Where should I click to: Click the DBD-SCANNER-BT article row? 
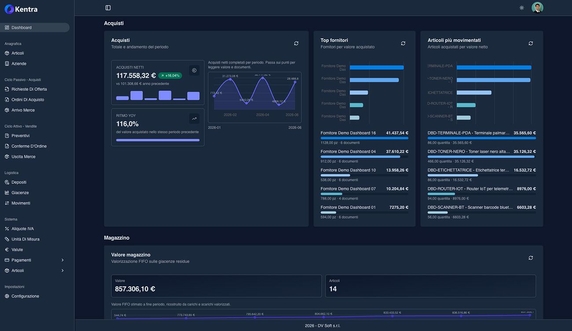[x=482, y=212]
